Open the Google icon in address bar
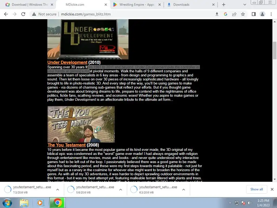 click(x=225, y=14)
